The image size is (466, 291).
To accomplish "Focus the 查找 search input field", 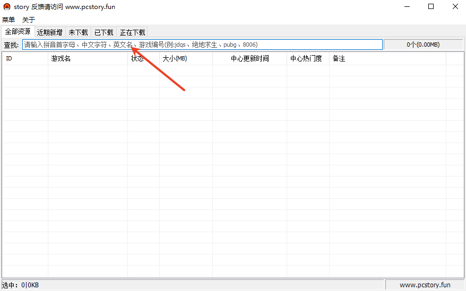I will (x=202, y=45).
